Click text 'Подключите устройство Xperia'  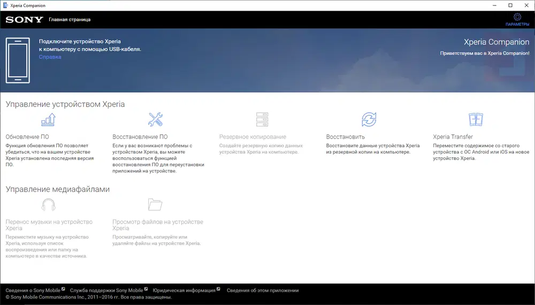(80, 41)
